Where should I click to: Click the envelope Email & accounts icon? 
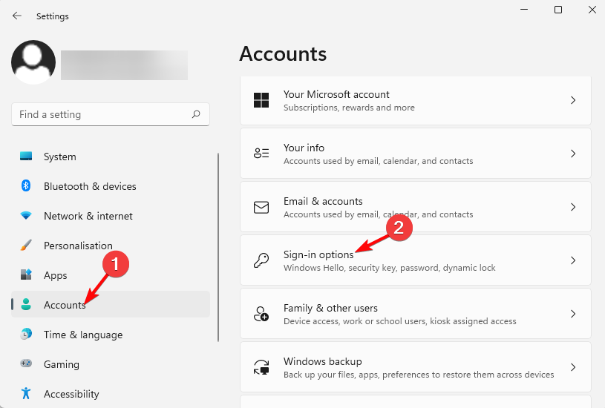[x=261, y=207]
